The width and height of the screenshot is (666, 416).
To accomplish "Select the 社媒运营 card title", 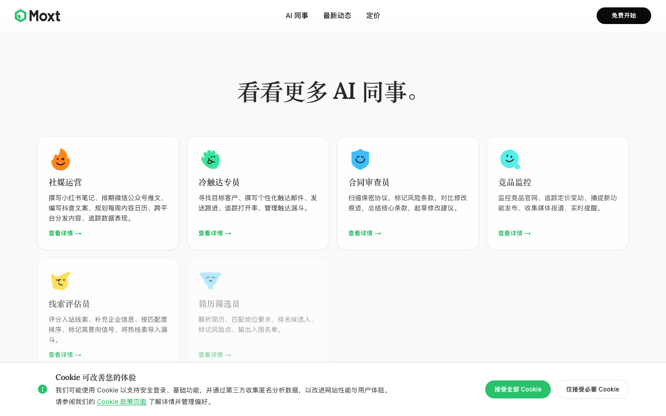I will point(65,183).
